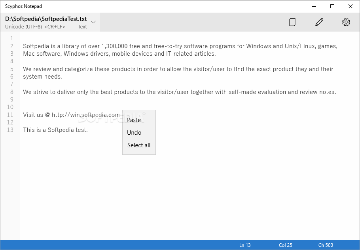The width and height of the screenshot is (360, 250).
Task: Place cursor in 'system needs.' line
Action: [42, 77]
